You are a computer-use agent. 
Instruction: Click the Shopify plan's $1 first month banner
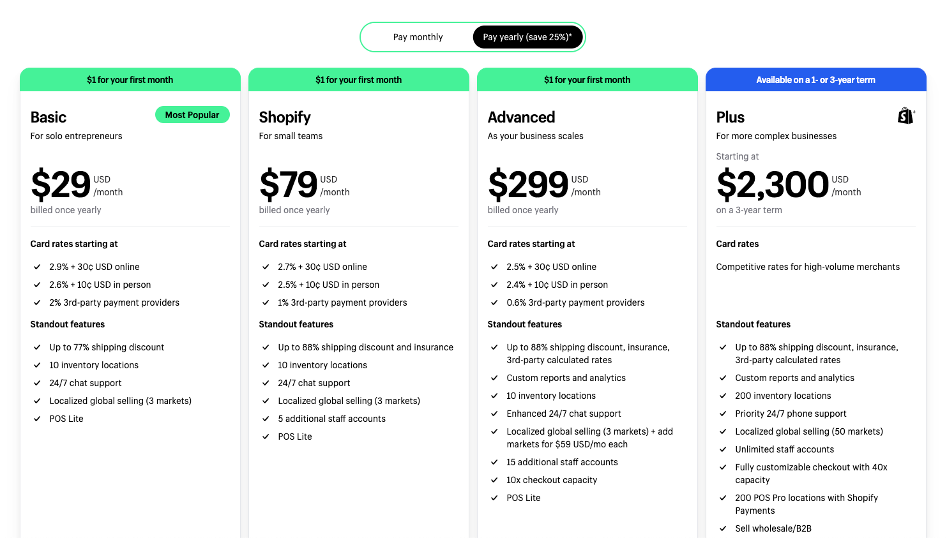(x=359, y=80)
